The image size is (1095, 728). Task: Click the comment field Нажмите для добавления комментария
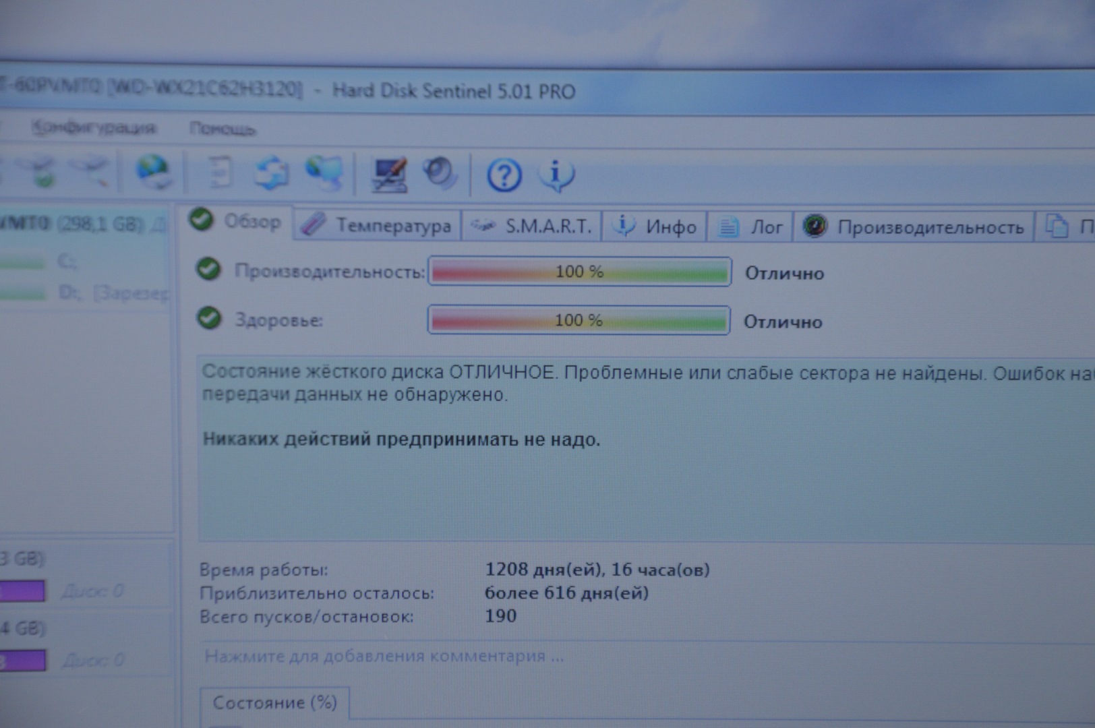tap(384, 656)
